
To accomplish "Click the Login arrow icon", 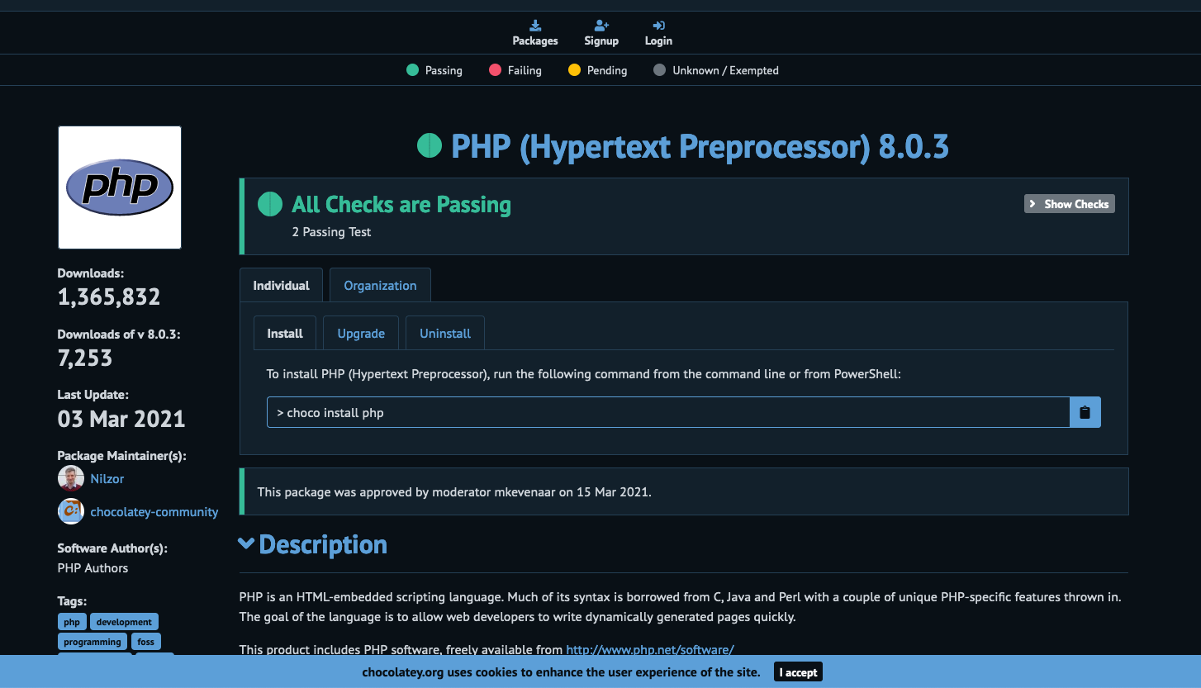I will click(x=658, y=26).
